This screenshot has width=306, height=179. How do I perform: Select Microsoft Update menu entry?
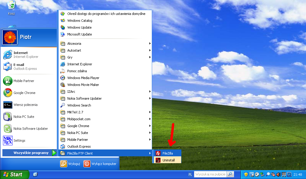[x=105, y=34]
